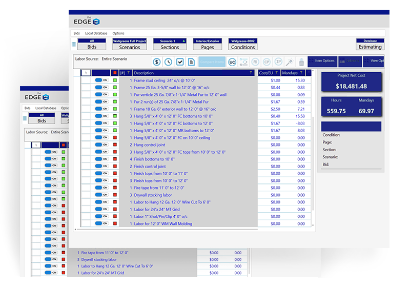
Task: Open the filter on the Description column header
Action: click(x=251, y=73)
